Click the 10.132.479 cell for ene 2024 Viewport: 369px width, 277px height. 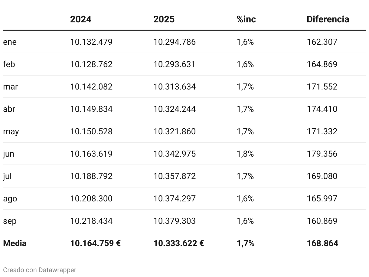pyautogui.click(x=91, y=42)
